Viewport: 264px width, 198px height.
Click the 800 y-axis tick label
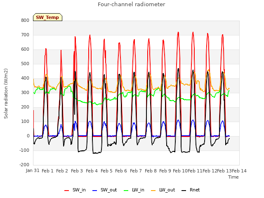click(25, 20)
